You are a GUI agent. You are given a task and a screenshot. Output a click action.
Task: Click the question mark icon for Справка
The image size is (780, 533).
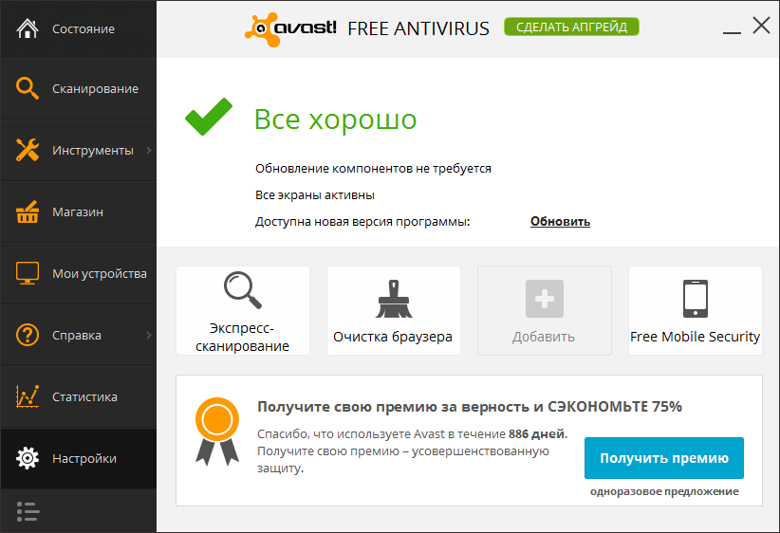[28, 335]
